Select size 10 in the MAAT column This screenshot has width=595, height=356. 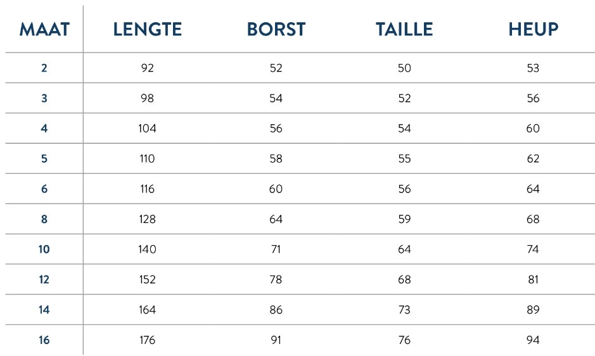click(44, 249)
